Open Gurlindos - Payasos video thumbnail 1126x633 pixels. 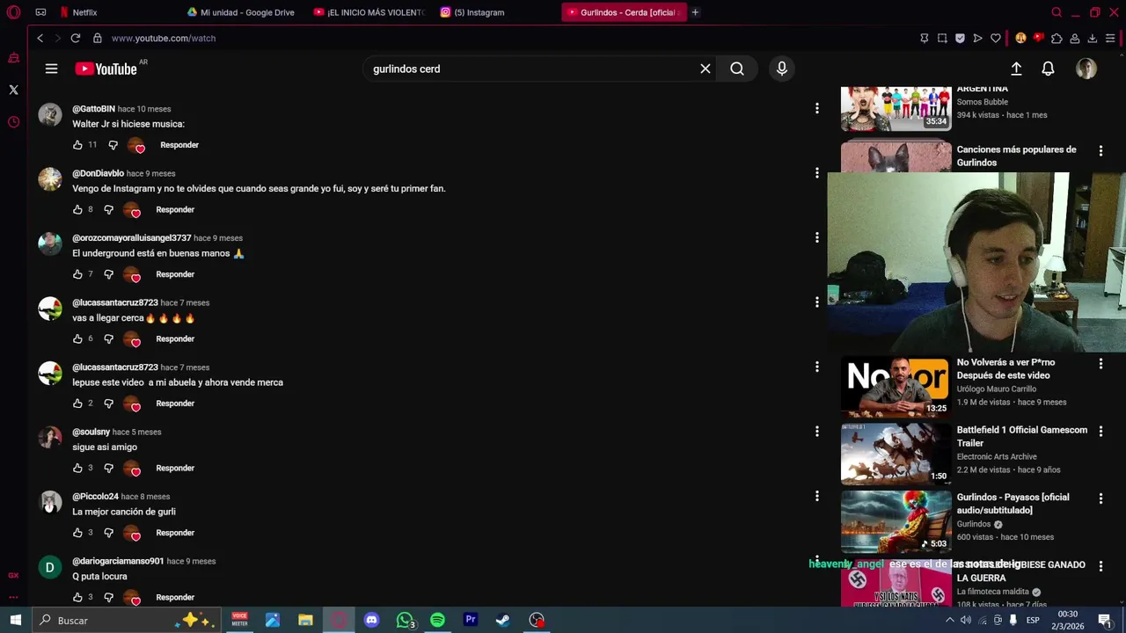click(896, 522)
